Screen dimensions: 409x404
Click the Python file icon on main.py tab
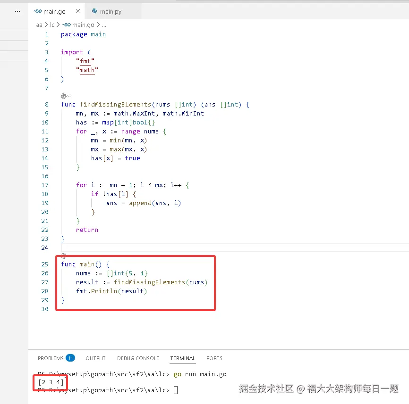click(94, 11)
